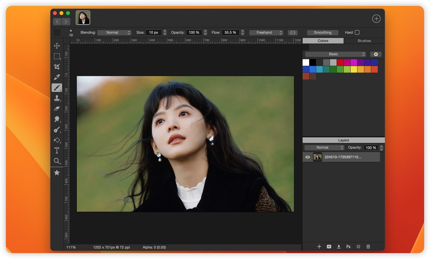This screenshot has height=259, width=430.
Task: Select the Eraser tool
Action: 57,109
